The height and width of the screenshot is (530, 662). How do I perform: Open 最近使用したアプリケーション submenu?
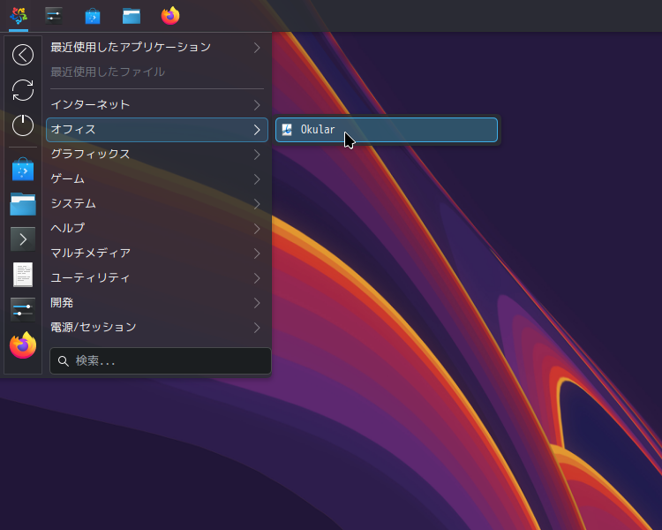coord(156,48)
